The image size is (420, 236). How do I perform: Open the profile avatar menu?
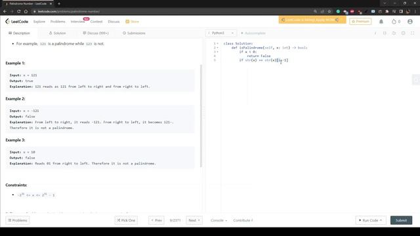(409, 22)
